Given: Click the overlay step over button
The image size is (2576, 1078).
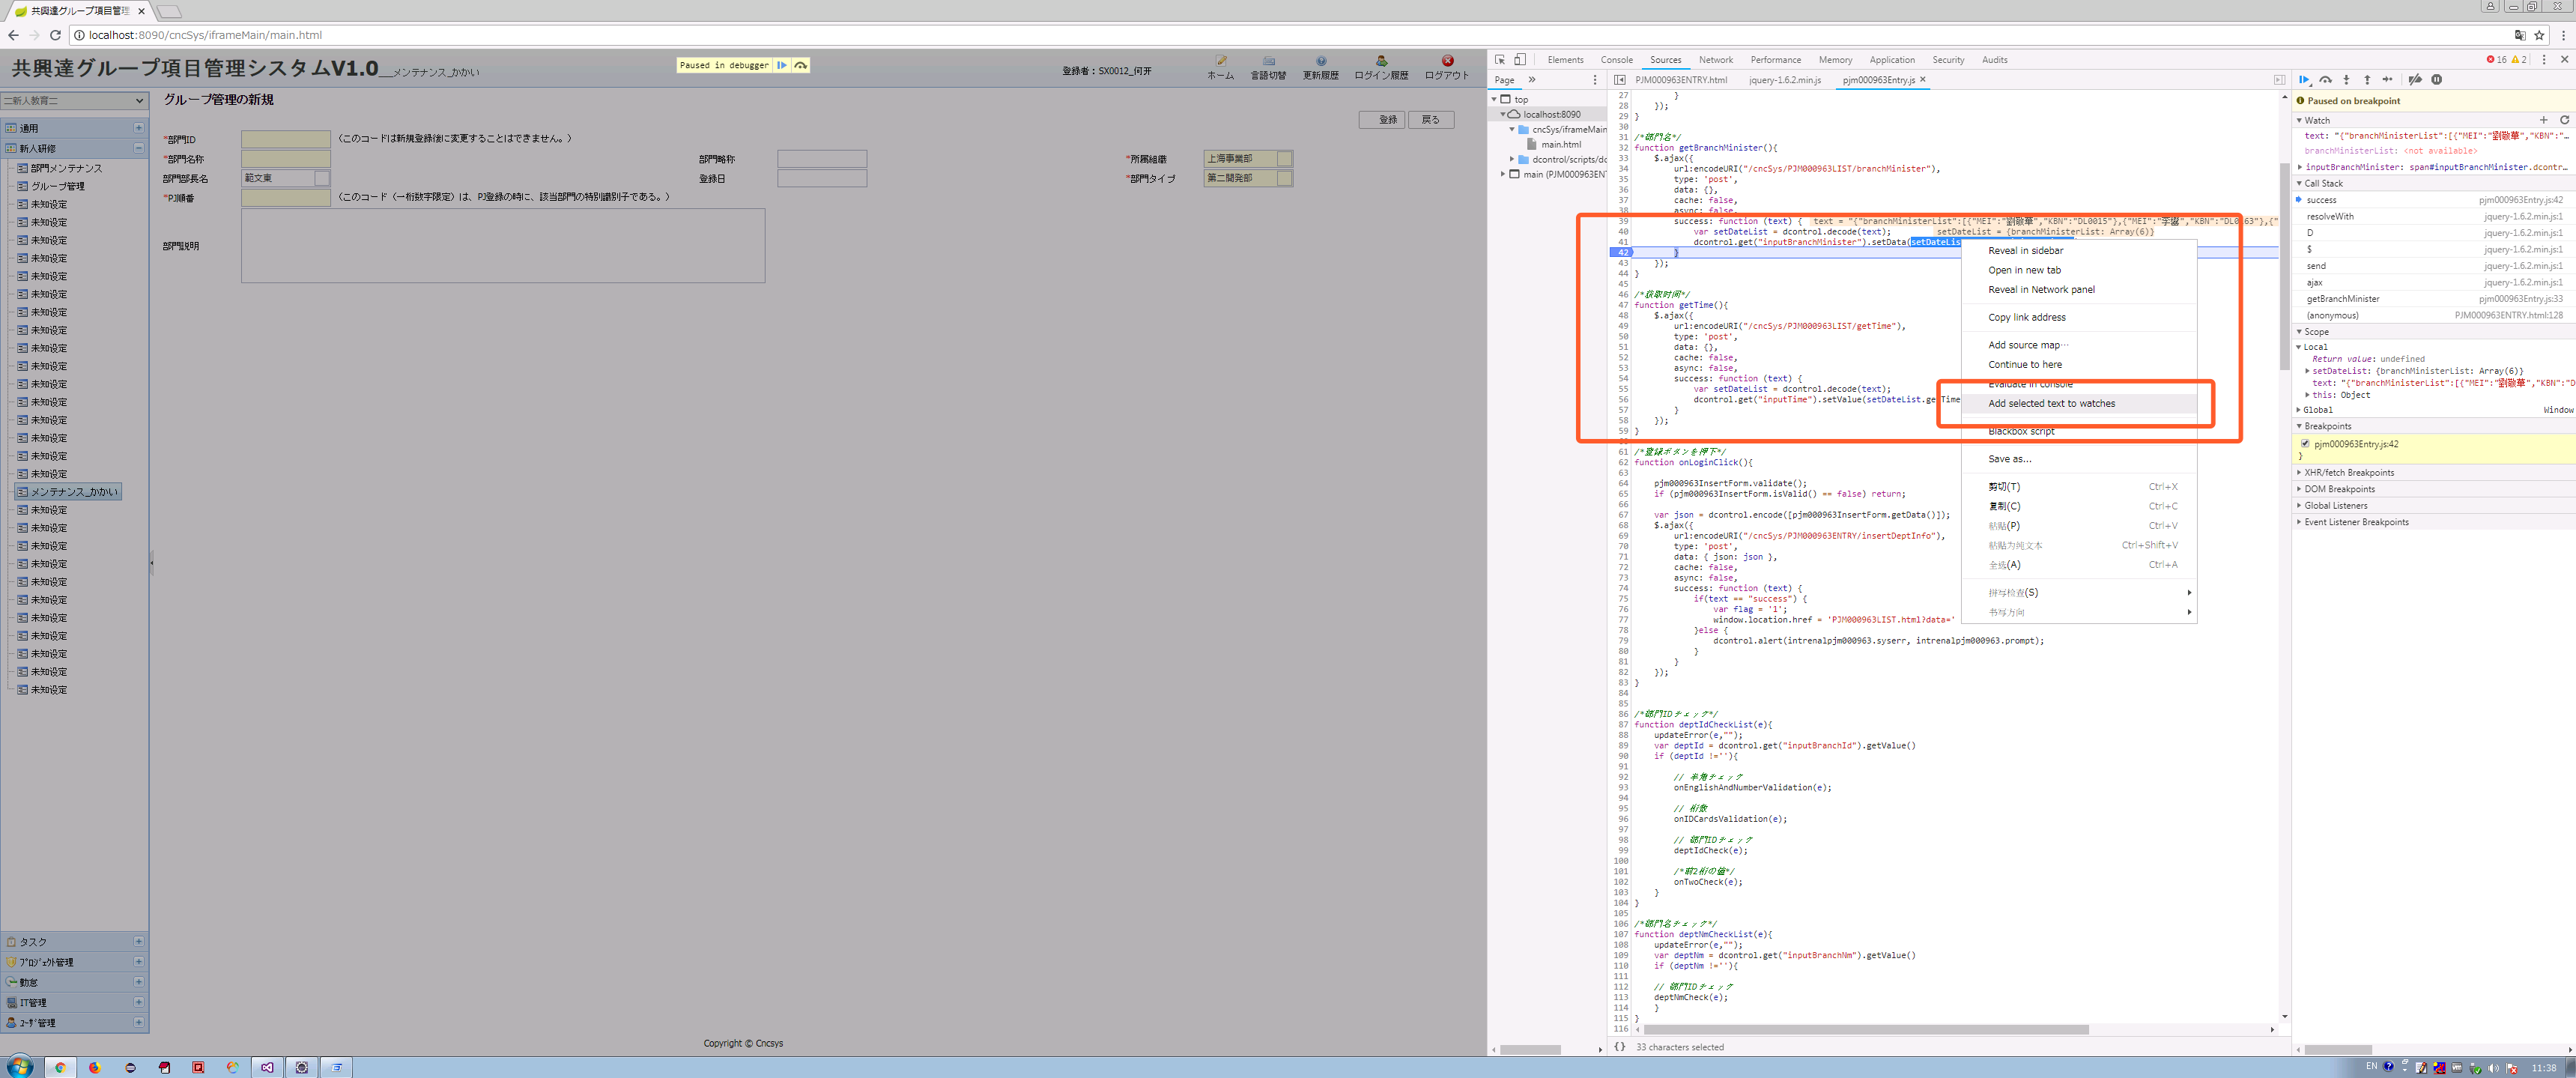Looking at the screenshot, I should (800, 65).
